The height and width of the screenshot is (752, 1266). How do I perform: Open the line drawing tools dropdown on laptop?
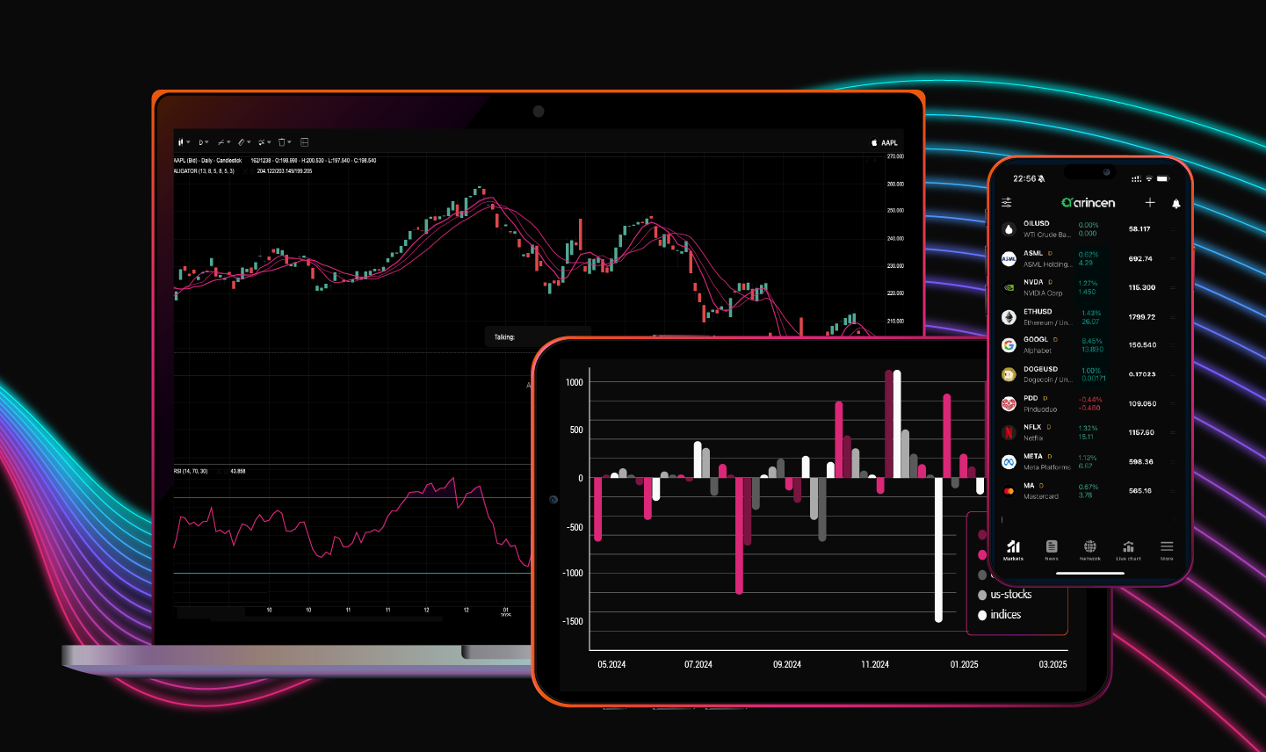click(224, 142)
